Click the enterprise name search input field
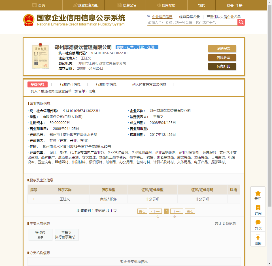 192,22
